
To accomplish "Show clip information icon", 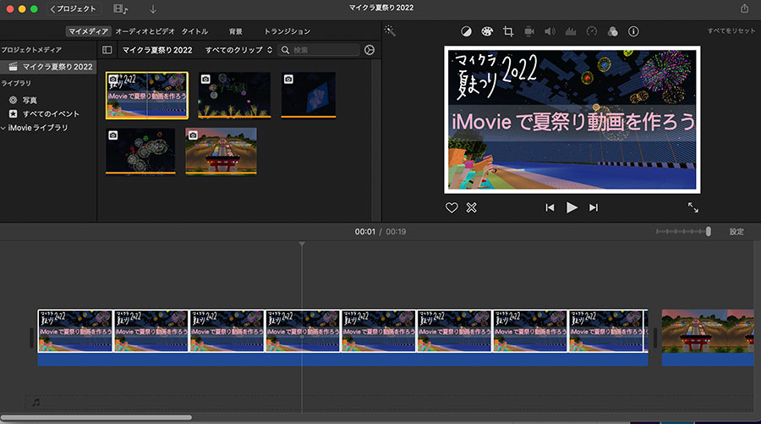I will pos(633,31).
